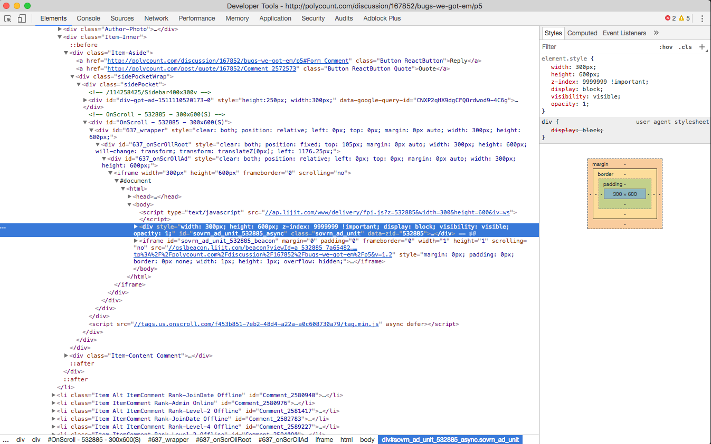The image size is (711, 444).
Task: Select #637_onScrOllAd in the breadcrumb
Action: (283, 439)
